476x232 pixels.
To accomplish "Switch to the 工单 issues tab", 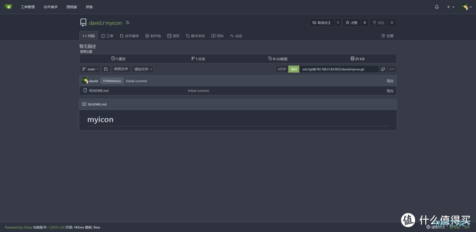I will [107, 36].
